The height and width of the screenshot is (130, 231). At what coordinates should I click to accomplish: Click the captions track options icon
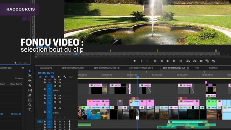71,77
